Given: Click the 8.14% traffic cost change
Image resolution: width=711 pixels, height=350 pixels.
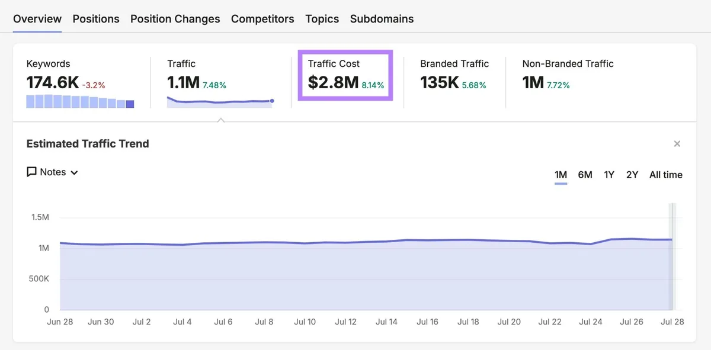Looking at the screenshot, I should [x=373, y=85].
